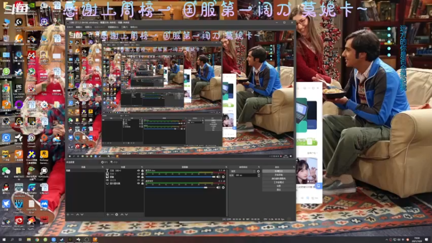Open the Windows Start menu

4,239
